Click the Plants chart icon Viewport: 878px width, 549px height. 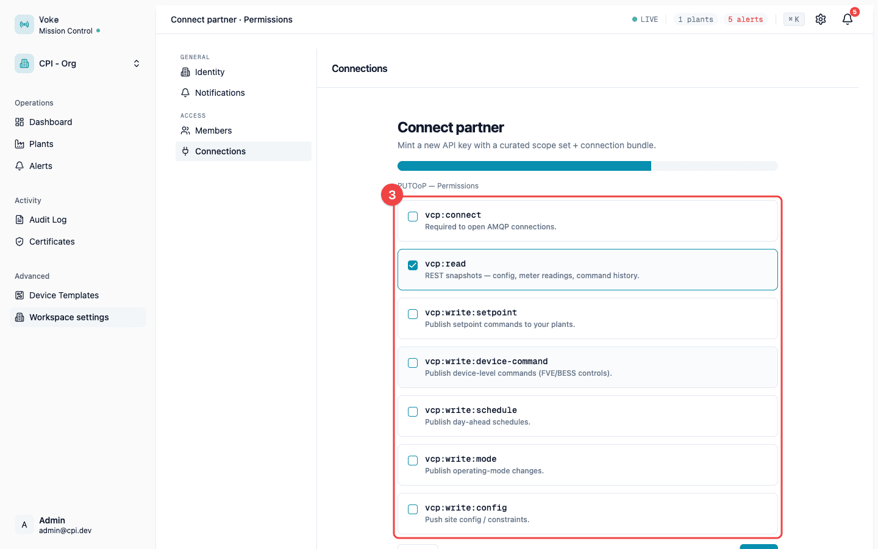click(x=20, y=144)
